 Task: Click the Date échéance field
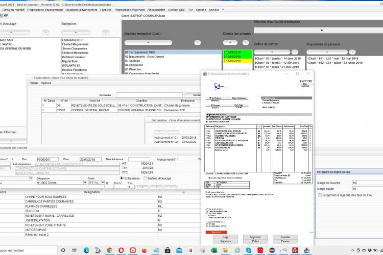(x=139, y=159)
